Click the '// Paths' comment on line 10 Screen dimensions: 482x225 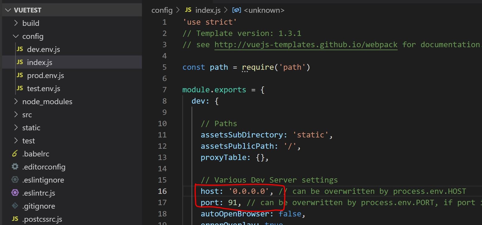click(219, 123)
